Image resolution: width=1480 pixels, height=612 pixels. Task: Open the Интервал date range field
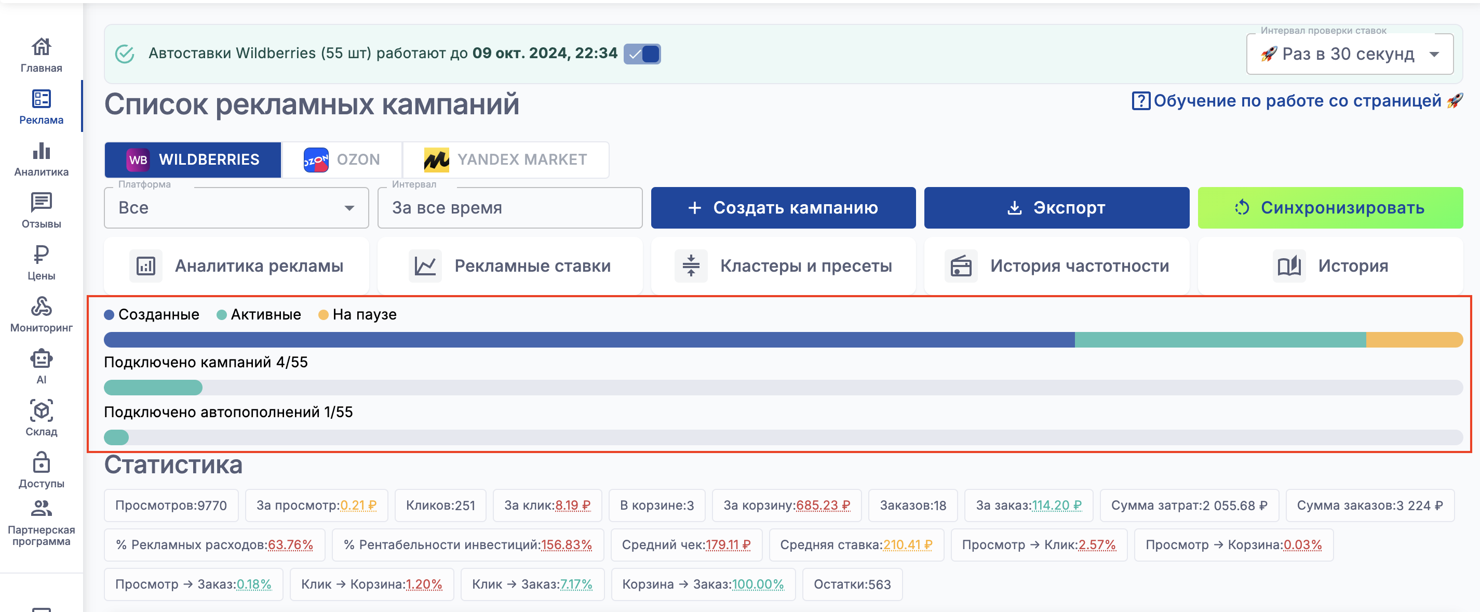point(509,208)
